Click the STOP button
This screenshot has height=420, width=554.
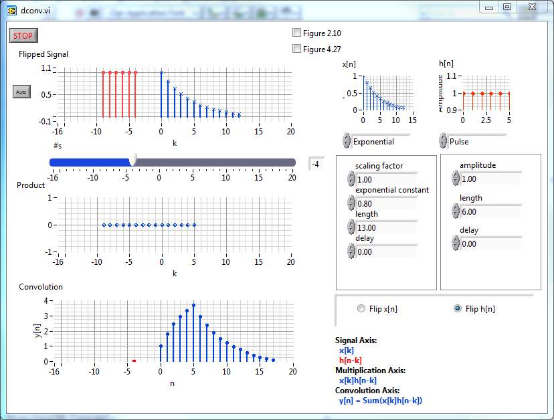coord(23,35)
